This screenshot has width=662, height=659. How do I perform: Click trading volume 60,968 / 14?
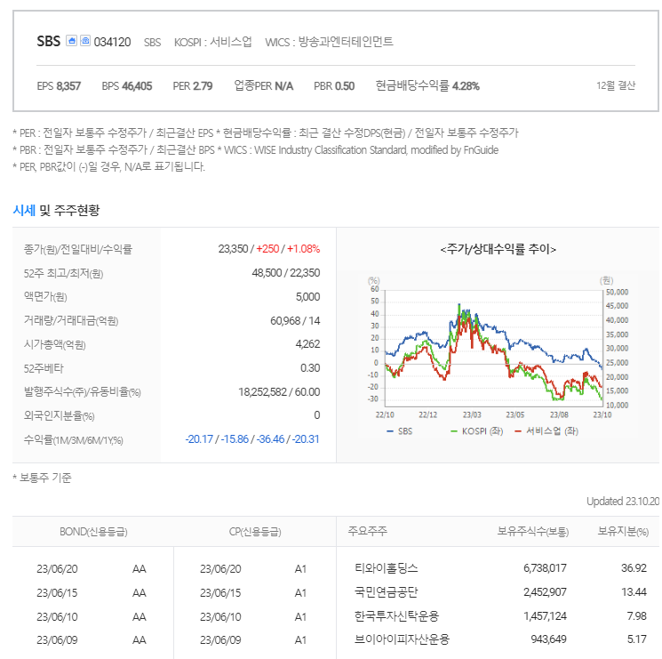(x=295, y=321)
